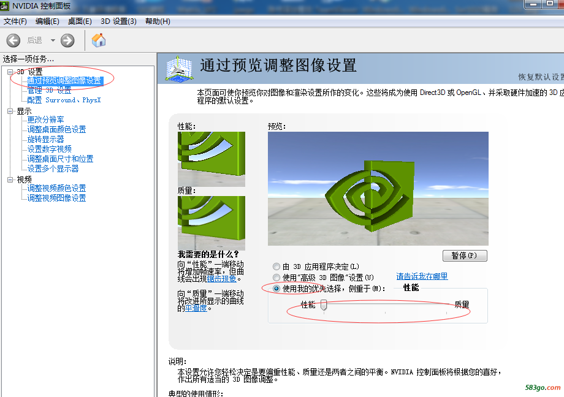Go to Home via house icon
The width and height of the screenshot is (564, 397).
(99, 40)
